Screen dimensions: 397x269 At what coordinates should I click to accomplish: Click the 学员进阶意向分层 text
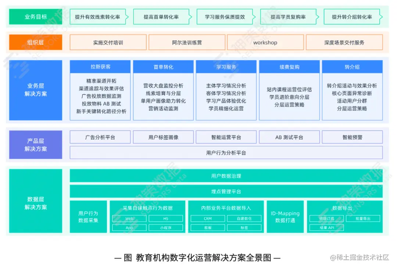(x=289, y=97)
